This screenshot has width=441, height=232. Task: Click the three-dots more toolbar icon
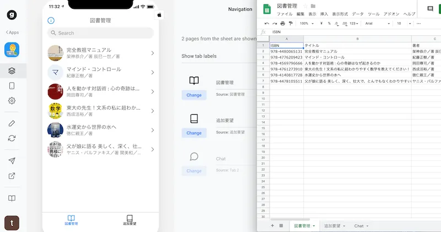click(x=418, y=24)
